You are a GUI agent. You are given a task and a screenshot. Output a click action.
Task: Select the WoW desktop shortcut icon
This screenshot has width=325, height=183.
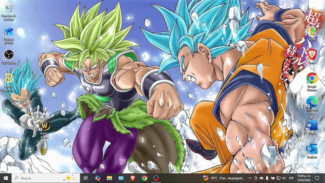44,129
